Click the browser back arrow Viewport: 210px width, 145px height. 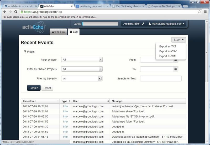coord(5,12)
